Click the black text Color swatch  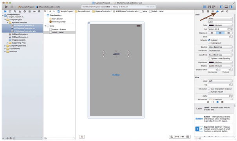[x=211, y=25]
